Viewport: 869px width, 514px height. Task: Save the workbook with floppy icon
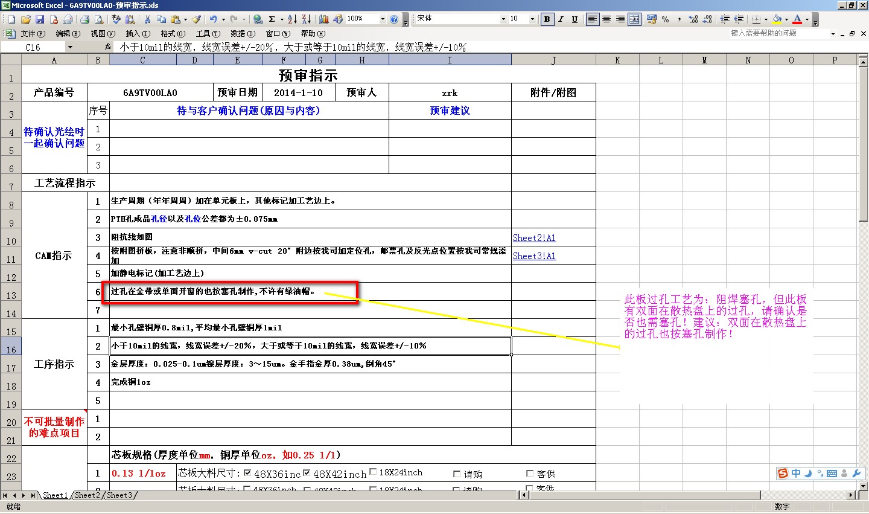coord(40,19)
